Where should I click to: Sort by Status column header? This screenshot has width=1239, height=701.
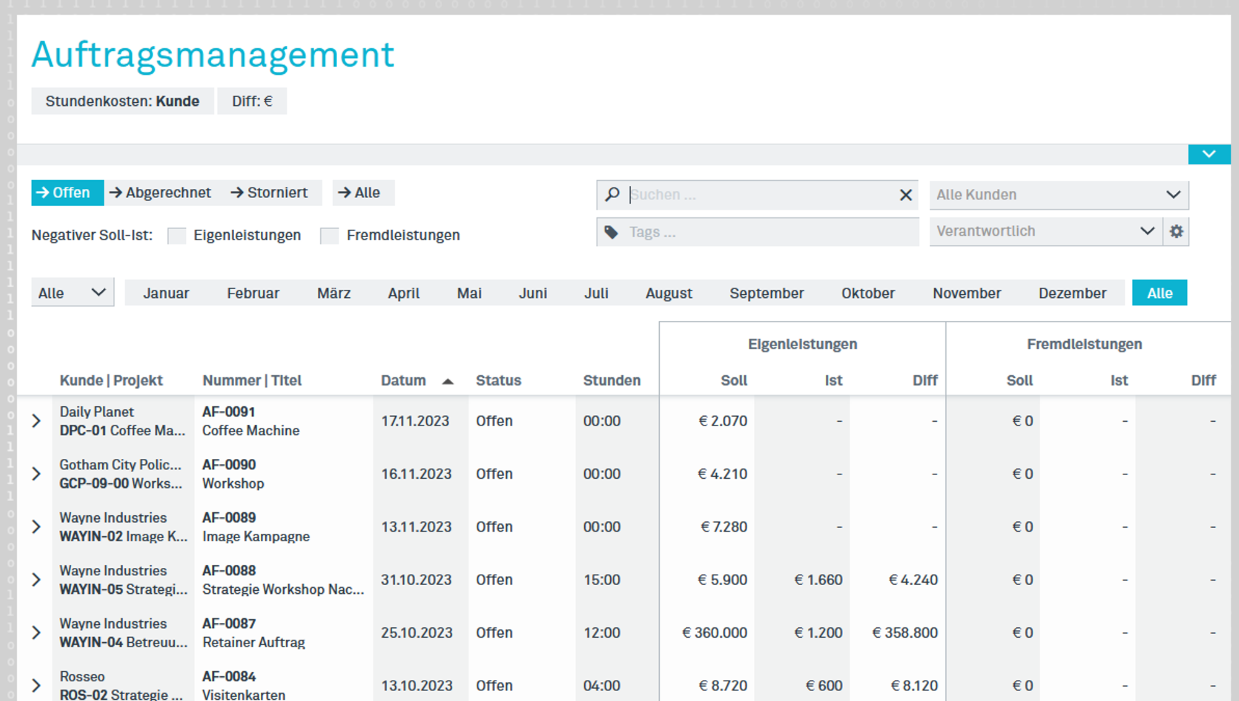click(499, 380)
